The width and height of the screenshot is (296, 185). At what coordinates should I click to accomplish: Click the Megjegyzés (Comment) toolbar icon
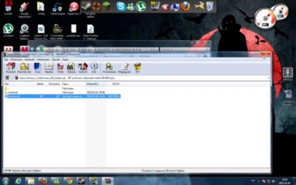pyautogui.click(x=124, y=68)
